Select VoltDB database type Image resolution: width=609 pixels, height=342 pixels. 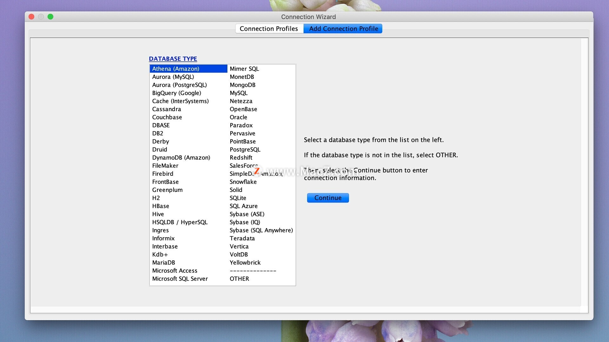(261, 255)
